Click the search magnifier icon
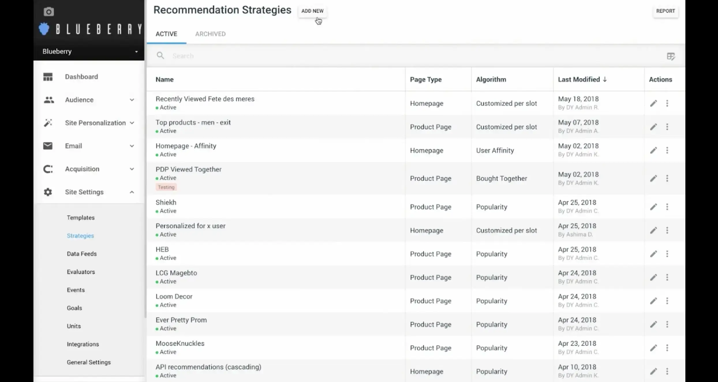Screen dimensions: 718x382 (160, 55)
